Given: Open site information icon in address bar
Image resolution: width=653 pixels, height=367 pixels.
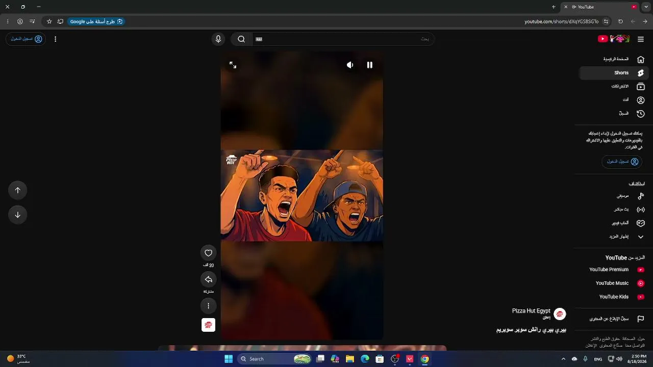Looking at the screenshot, I should coord(606,21).
